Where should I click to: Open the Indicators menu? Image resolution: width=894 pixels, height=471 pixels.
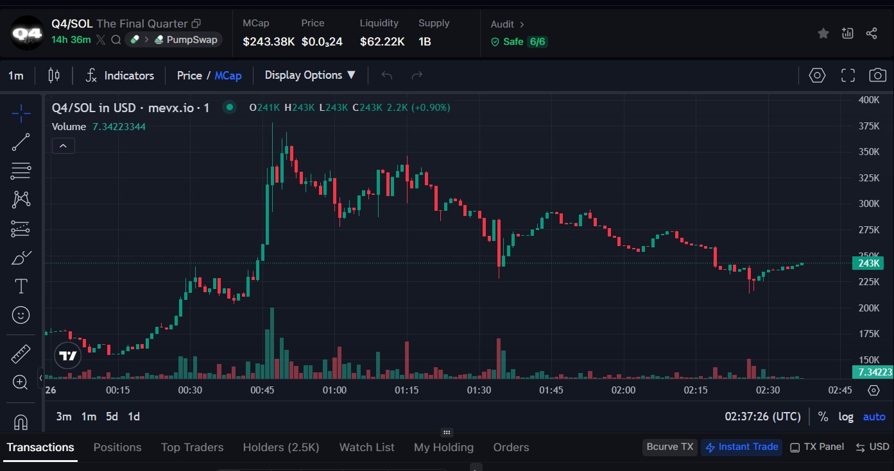pyautogui.click(x=120, y=76)
